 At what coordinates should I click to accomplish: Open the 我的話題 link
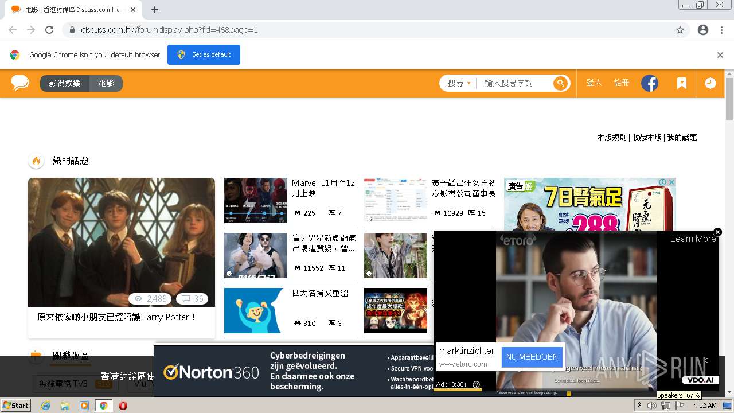(x=682, y=138)
